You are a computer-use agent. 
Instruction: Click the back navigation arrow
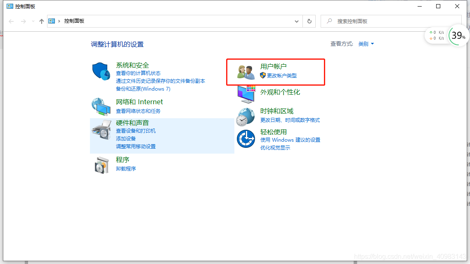(11, 21)
